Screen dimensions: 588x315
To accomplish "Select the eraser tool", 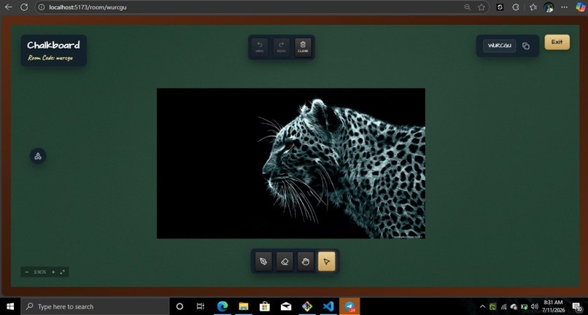I will point(285,261).
